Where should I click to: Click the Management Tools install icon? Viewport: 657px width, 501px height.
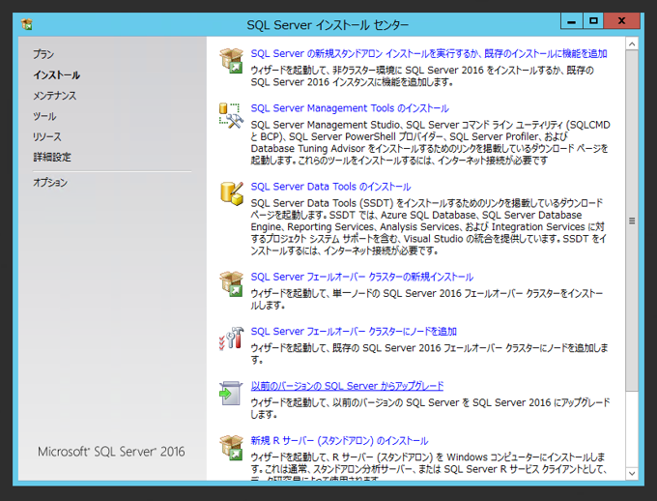231,115
